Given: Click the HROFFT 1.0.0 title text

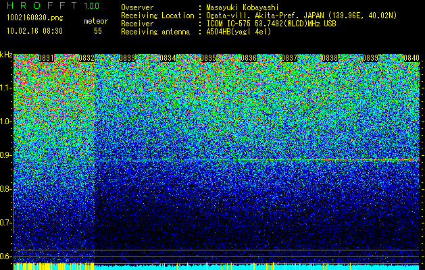Looking at the screenshot, I should [53, 5].
